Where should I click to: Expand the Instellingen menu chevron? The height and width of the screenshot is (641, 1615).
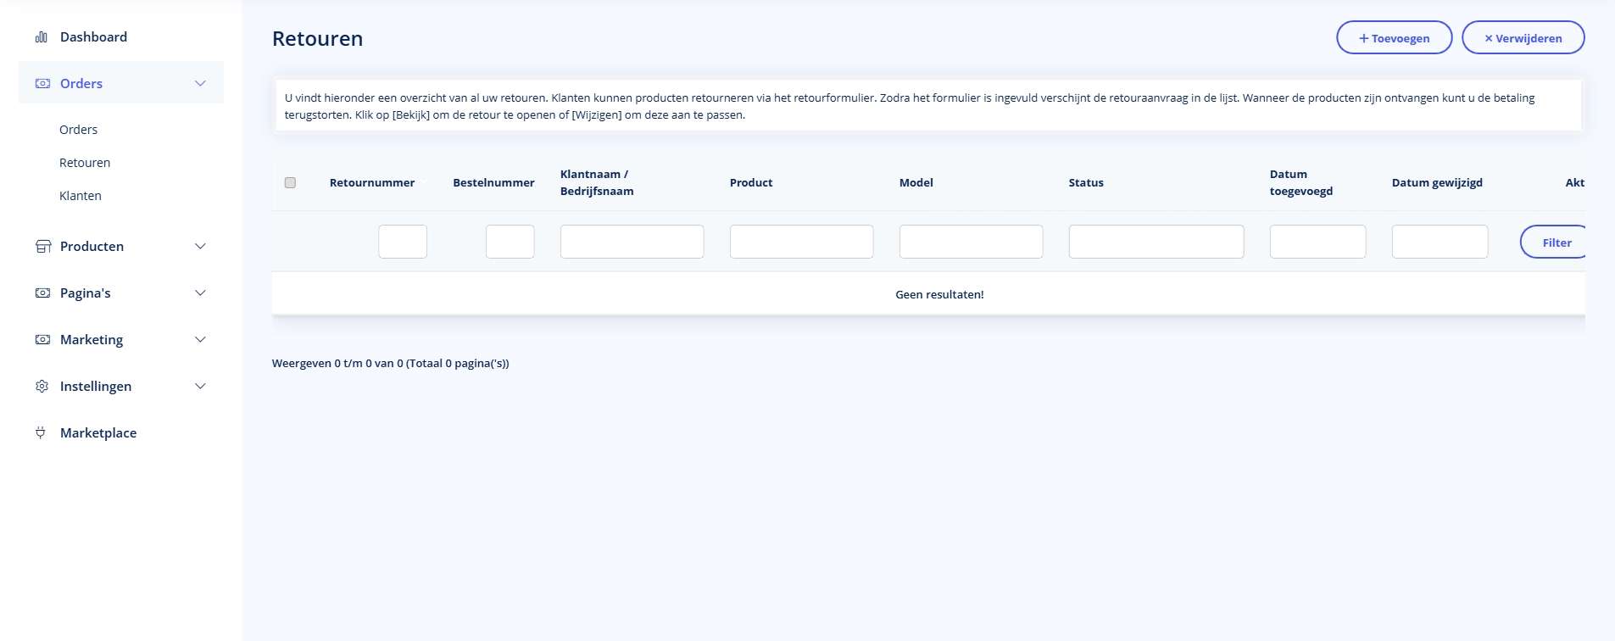click(x=200, y=387)
